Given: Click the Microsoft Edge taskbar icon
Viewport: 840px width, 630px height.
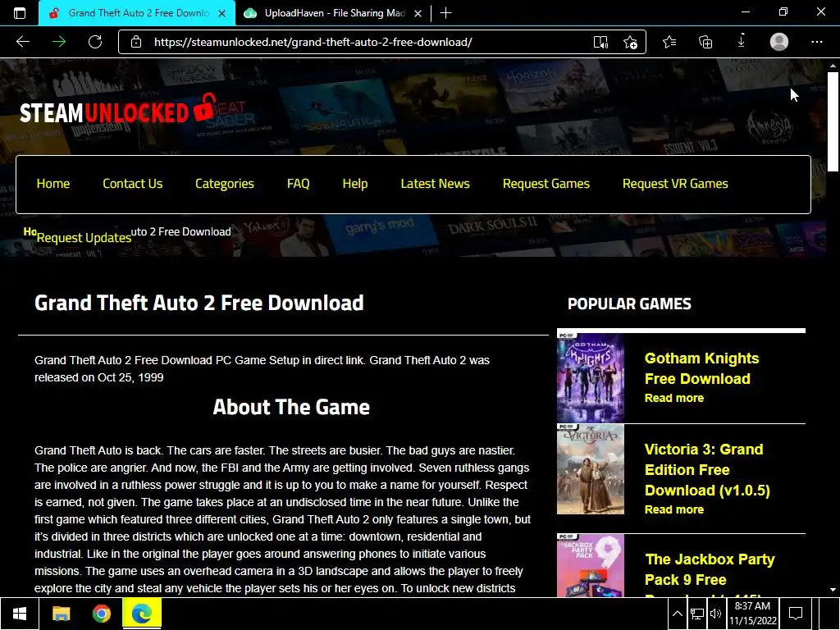Looking at the screenshot, I should (141, 614).
